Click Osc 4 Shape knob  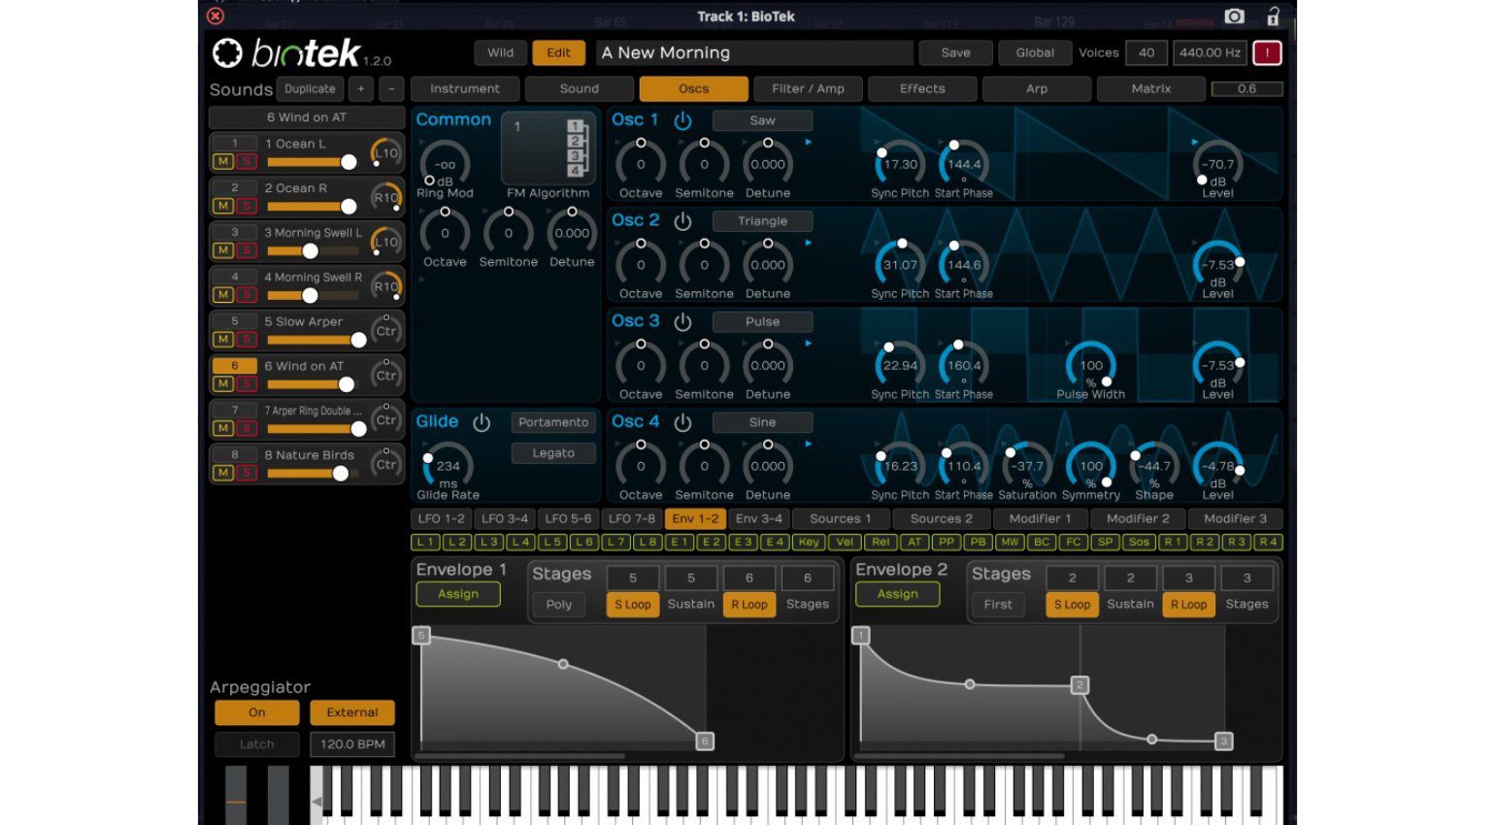coord(1154,466)
